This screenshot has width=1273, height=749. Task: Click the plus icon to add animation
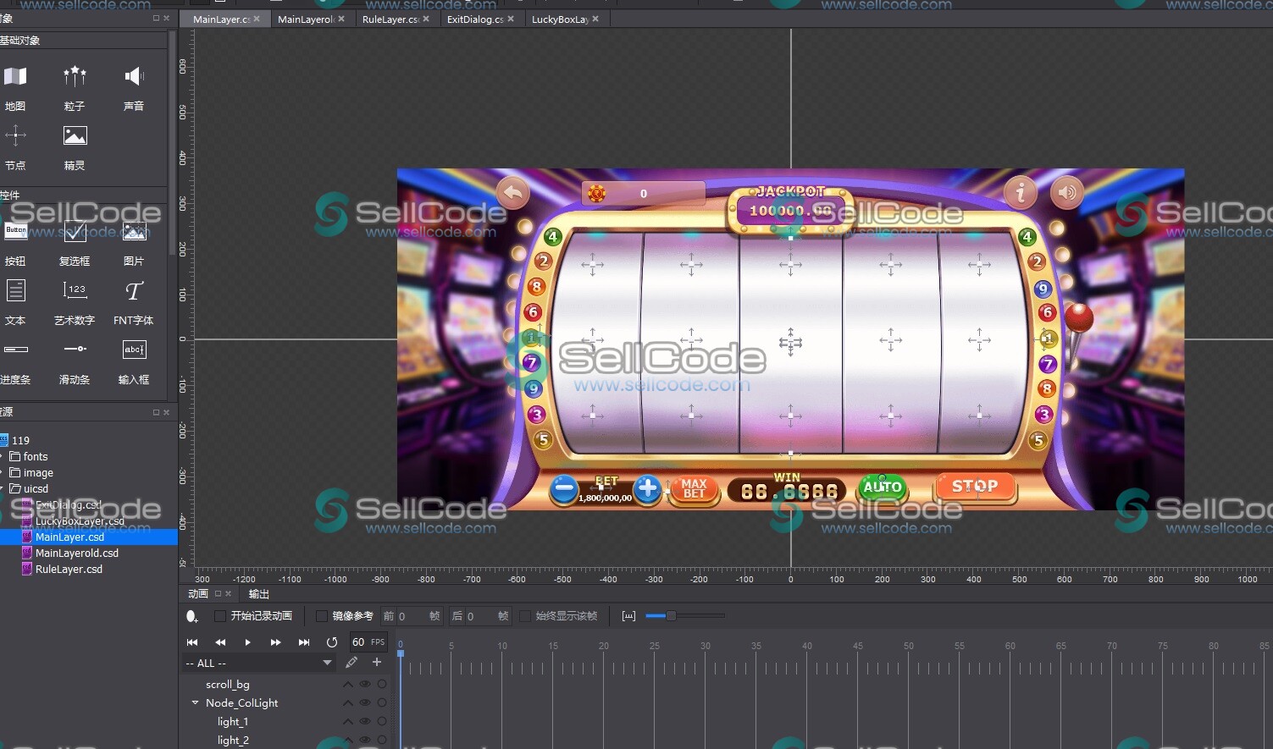click(x=377, y=663)
